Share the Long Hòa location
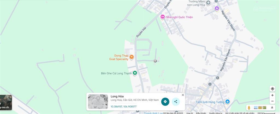 click(x=176, y=102)
